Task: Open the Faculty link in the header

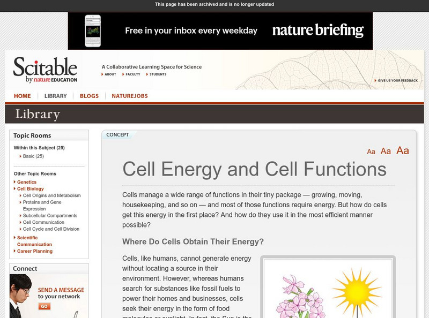Action: [x=132, y=74]
